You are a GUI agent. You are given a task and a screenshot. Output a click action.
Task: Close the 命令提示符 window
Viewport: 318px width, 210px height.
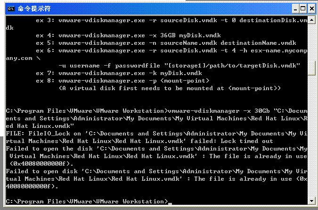coord(312,9)
